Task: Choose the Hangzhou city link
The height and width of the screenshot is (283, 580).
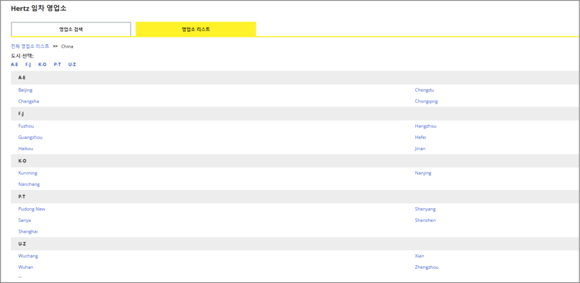Action: pos(426,126)
